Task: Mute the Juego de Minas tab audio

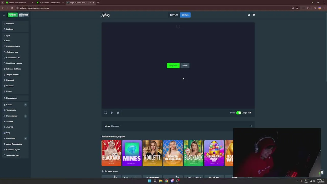Action: pyautogui.click(x=90, y=3)
